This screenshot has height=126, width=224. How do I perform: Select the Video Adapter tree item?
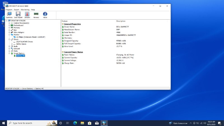(19, 32)
